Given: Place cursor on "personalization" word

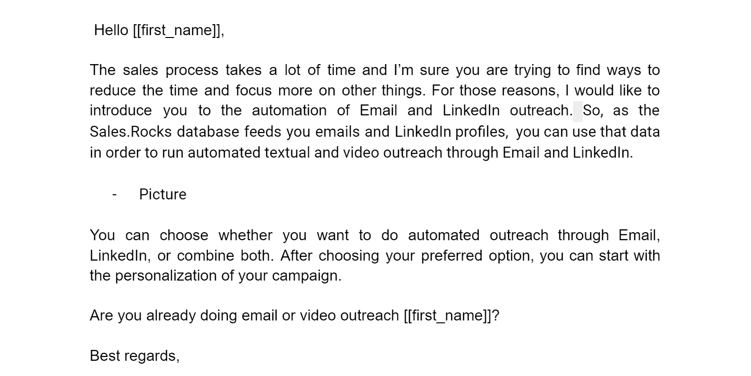Looking at the screenshot, I should (x=166, y=276).
